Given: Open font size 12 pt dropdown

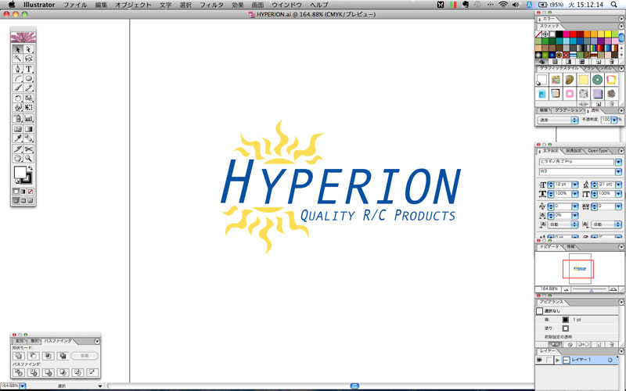Looking at the screenshot, I should [x=575, y=185].
